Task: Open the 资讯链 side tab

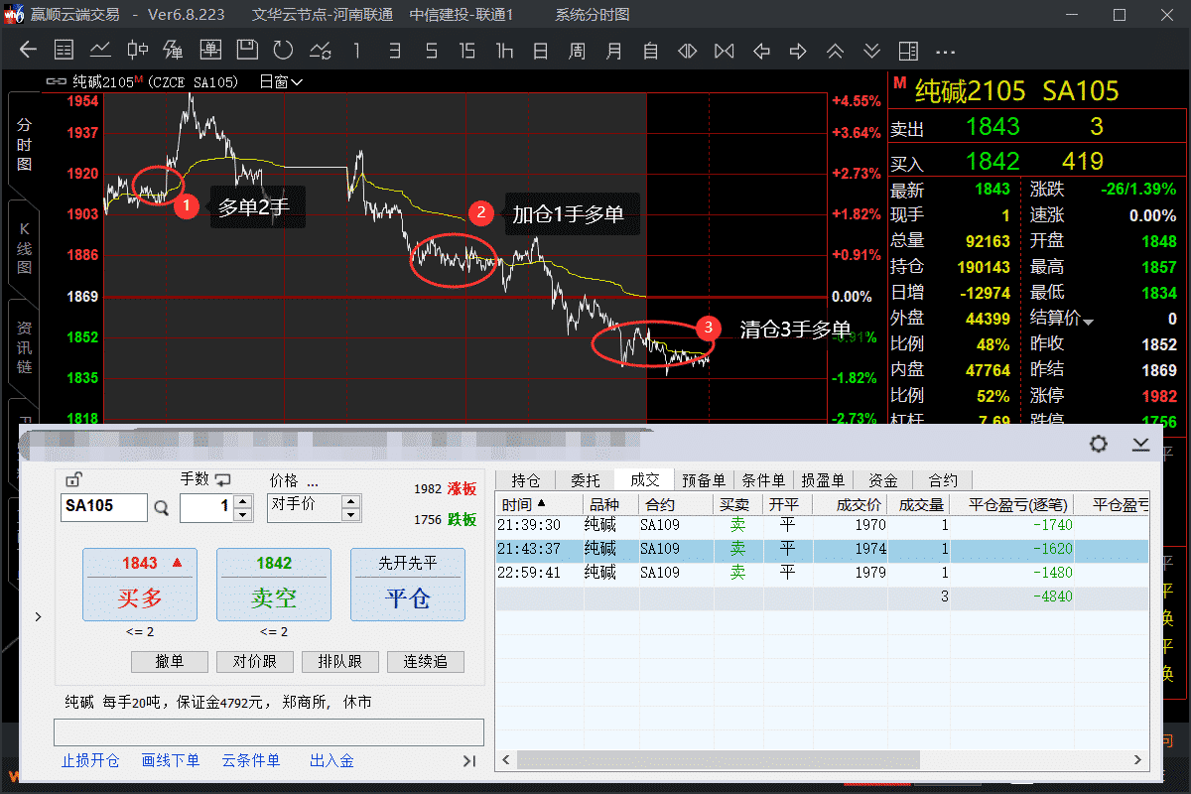Action: click(x=24, y=347)
